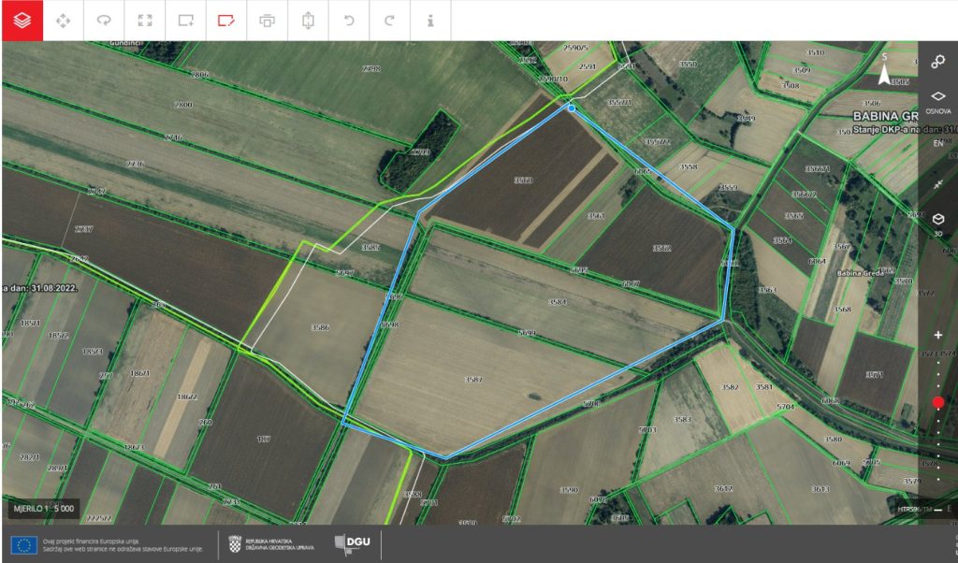This screenshot has height=563, width=958.
Task: Open the layers panel red button
Action: point(22,20)
